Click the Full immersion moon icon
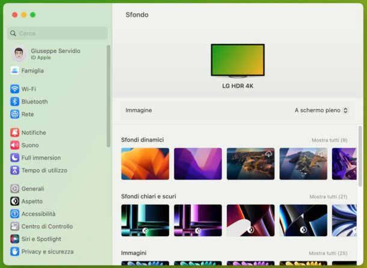Screen dimensions: 367x268 click(x=15, y=158)
